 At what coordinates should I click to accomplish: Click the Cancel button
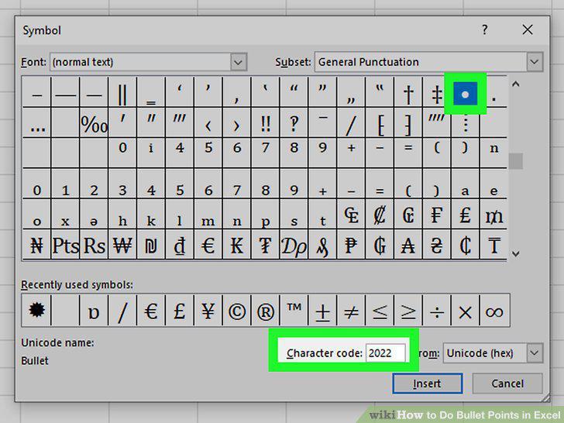click(x=507, y=383)
